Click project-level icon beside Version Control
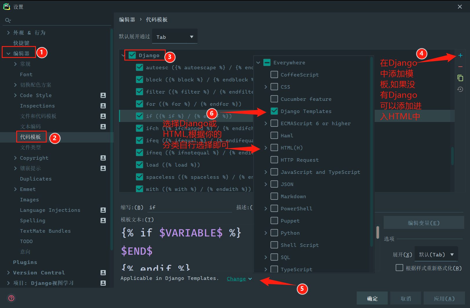The width and height of the screenshot is (470, 308). (x=103, y=273)
